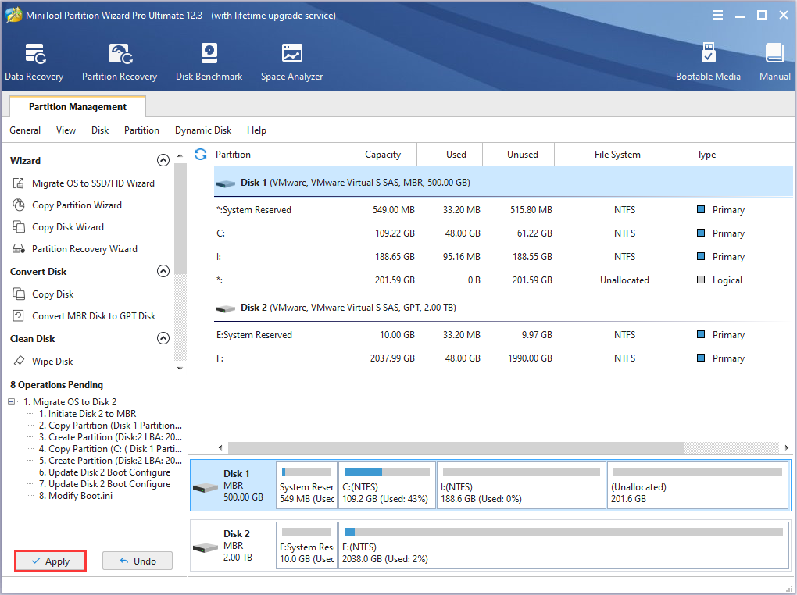This screenshot has height=595, width=797.
Task: Select the Unallocated 201.6 GB block
Action: pyautogui.click(x=697, y=485)
